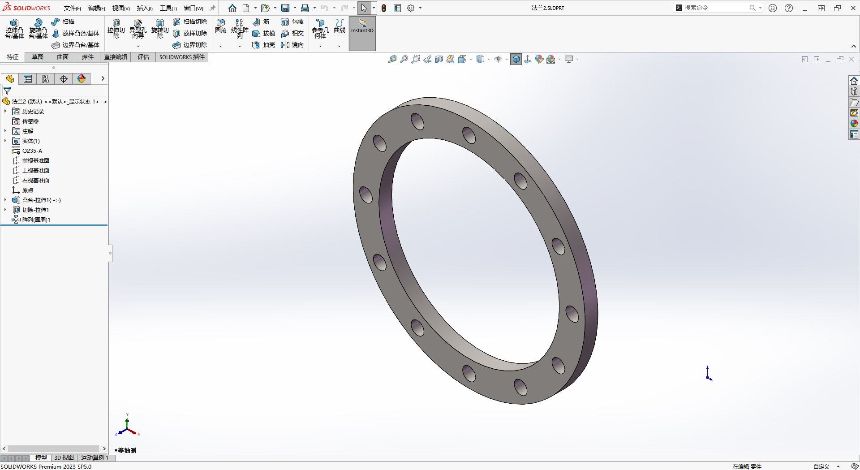This screenshot has width=860, height=470.
Task: Click the Home button in top toolbar
Action: [232, 8]
